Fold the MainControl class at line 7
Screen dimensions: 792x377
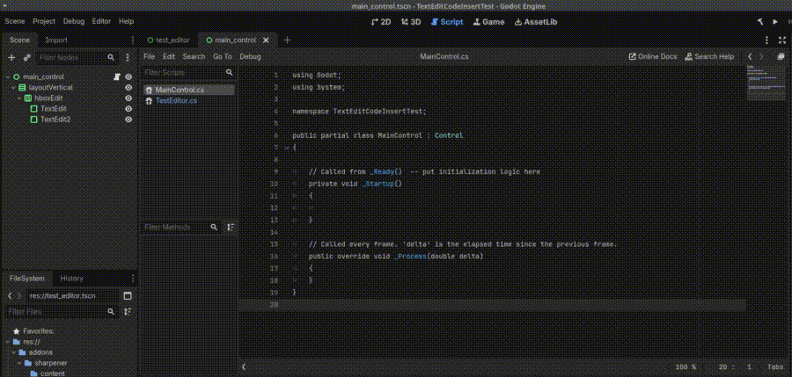286,149
